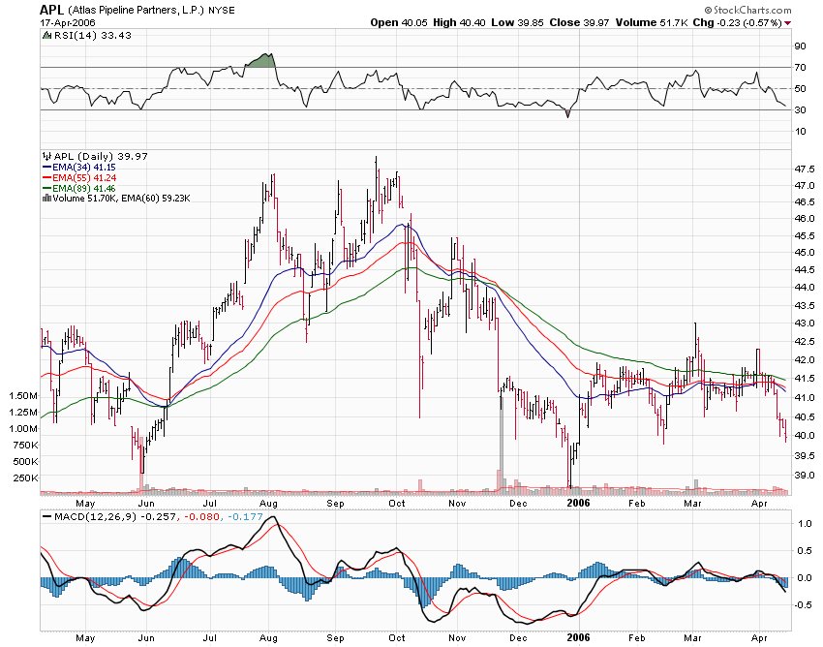
Task: Click the Chg -0.23 (-0.57%) value
Action: coord(738,22)
